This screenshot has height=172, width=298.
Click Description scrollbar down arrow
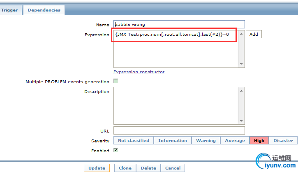pos(241,121)
